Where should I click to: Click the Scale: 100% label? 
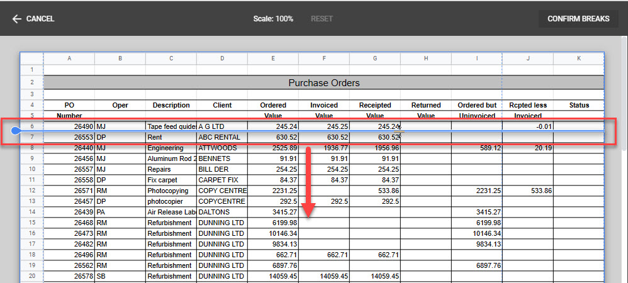click(273, 19)
